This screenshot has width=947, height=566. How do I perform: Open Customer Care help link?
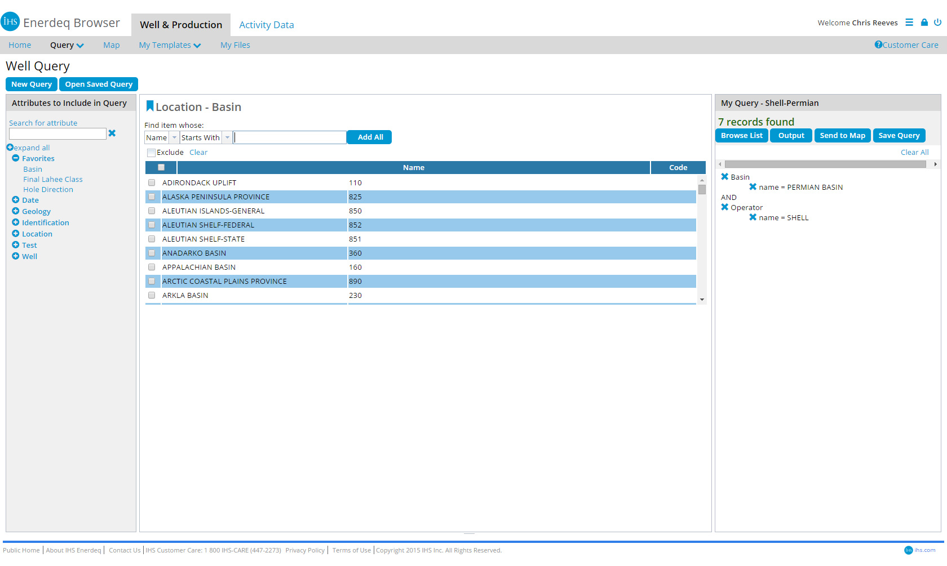(906, 45)
